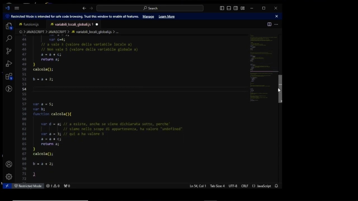Open errors and warnings in status bar

(x=53, y=186)
